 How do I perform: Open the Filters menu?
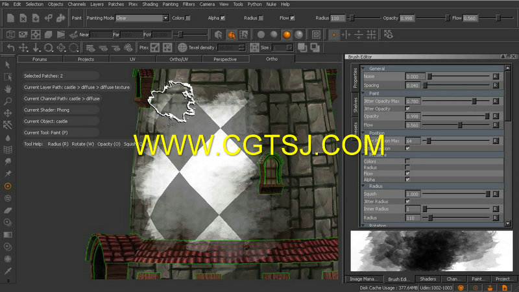[x=189, y=4]
